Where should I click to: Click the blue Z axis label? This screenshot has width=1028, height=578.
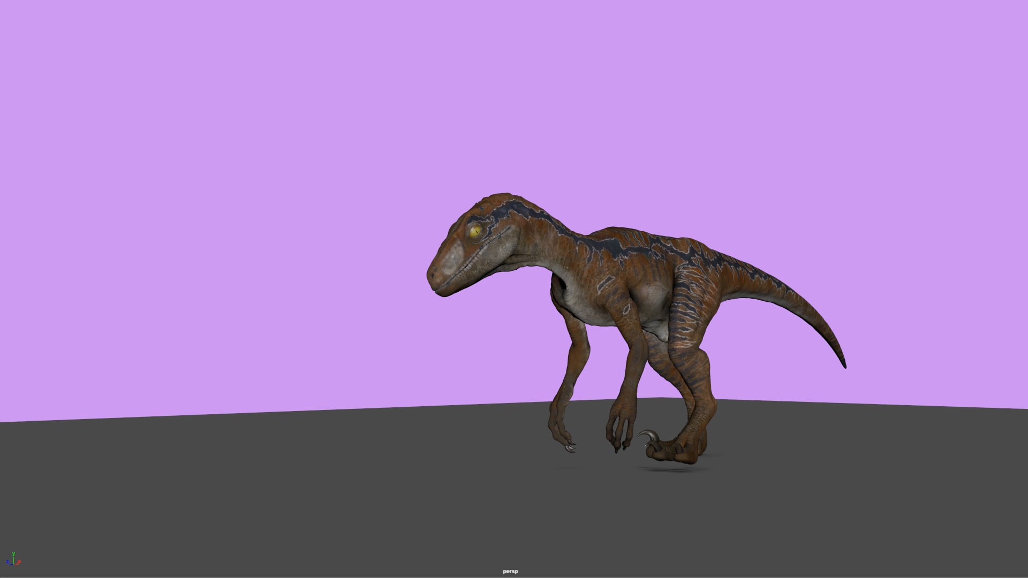pos(7,561)
